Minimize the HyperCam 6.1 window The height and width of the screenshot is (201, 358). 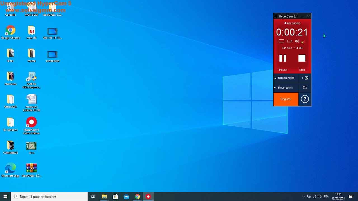tap(303, 16)
